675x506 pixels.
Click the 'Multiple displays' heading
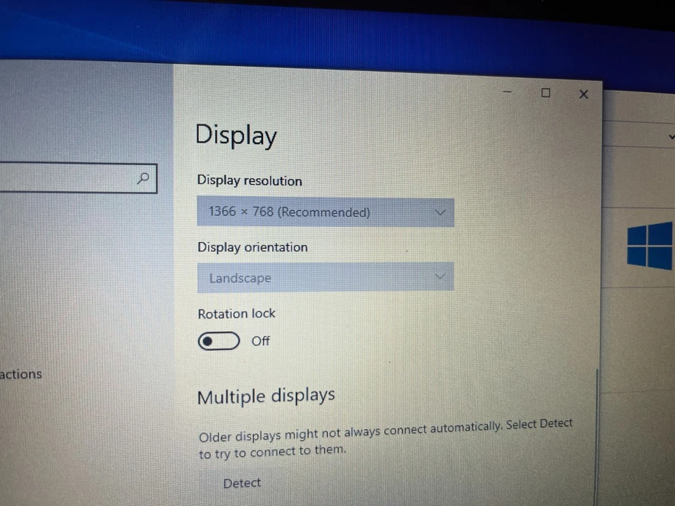click(266, 396)
